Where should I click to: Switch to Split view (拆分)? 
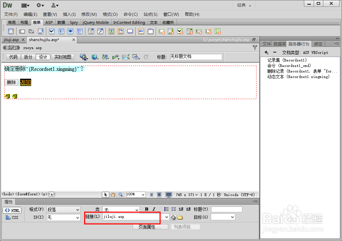[28, 57]
